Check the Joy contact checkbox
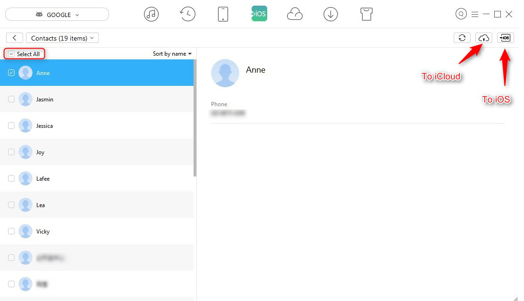 11,152
